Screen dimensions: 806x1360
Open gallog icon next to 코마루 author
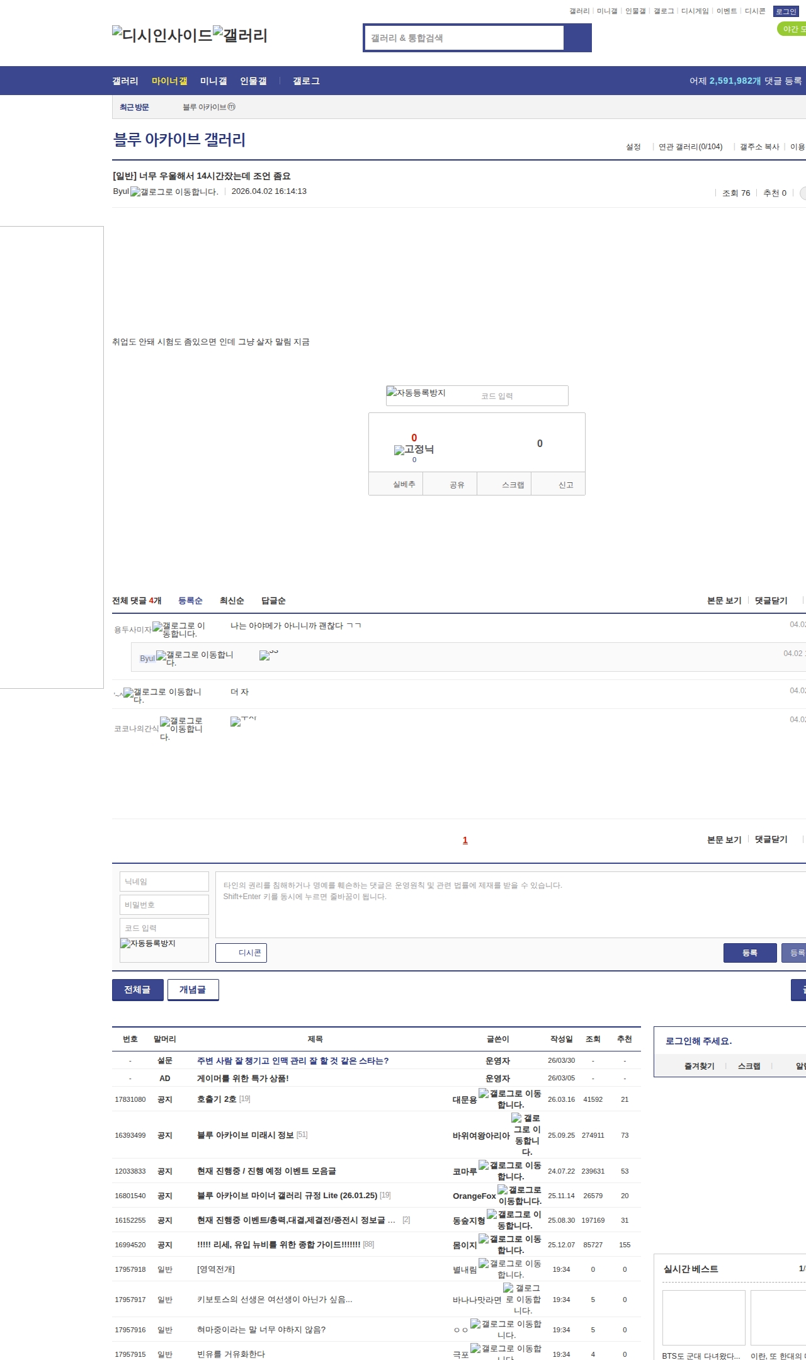tap(510, 1170)
